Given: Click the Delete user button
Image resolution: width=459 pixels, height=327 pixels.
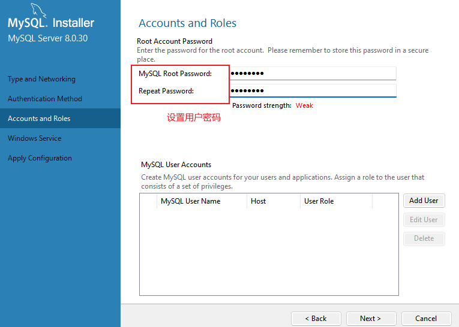Looking at the screenshot, I should coord(424,238).
